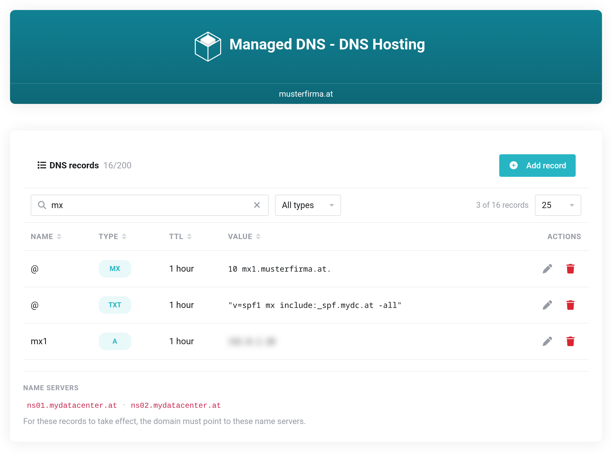
Task: Edit the TXT spf record
Action: click(x=547, y=305)
